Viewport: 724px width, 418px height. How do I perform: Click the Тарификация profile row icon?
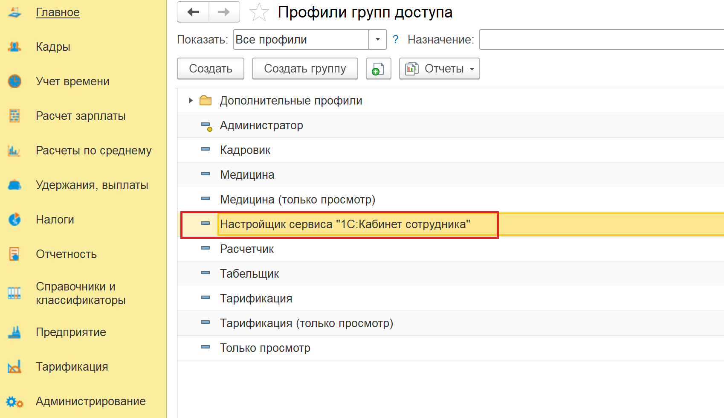[x=206, y=298]
